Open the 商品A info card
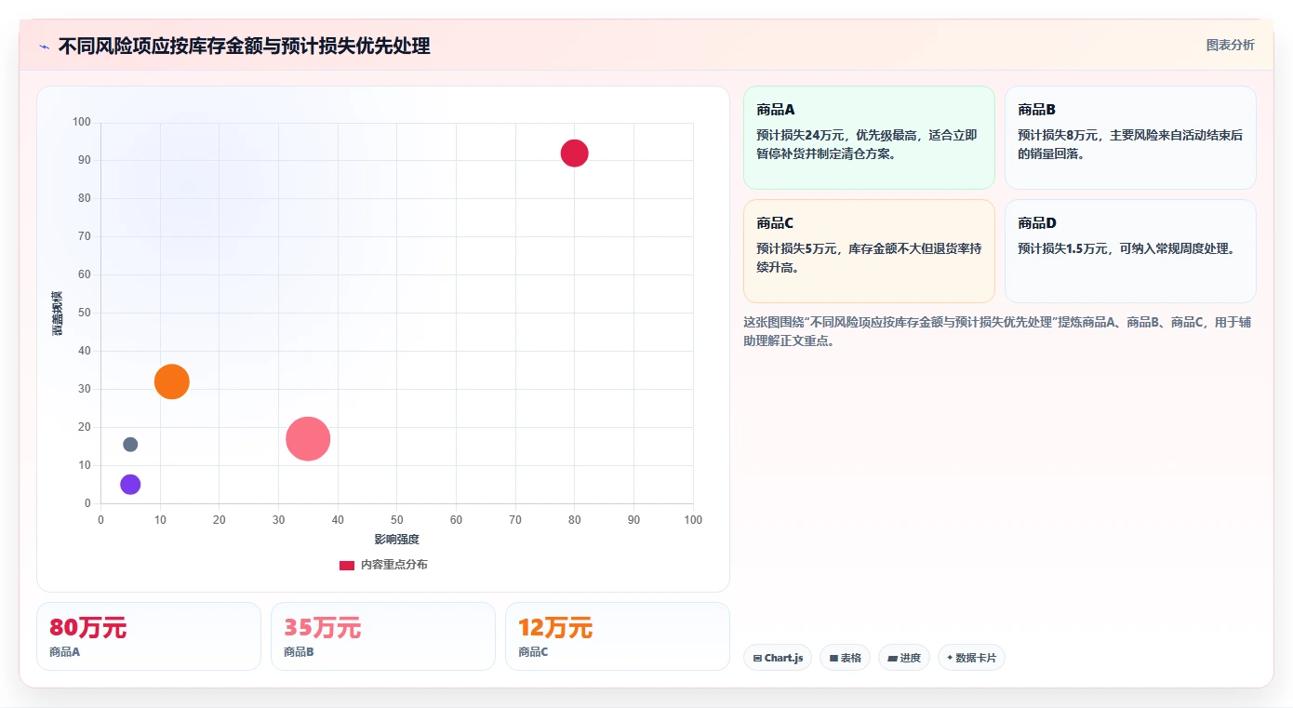Screen dimensions: 1293x708 click(869, 138)
